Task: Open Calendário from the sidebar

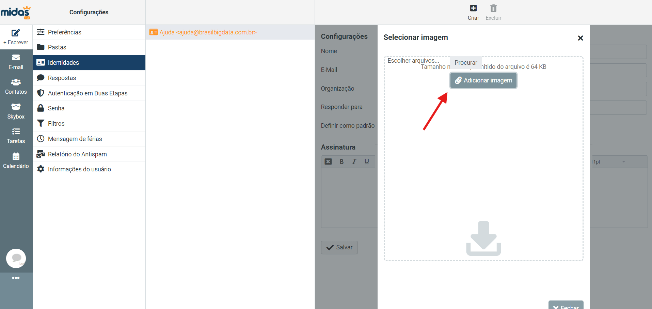Action: tap(16, 161)
